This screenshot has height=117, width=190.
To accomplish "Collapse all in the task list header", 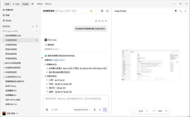I will point(32,26).
